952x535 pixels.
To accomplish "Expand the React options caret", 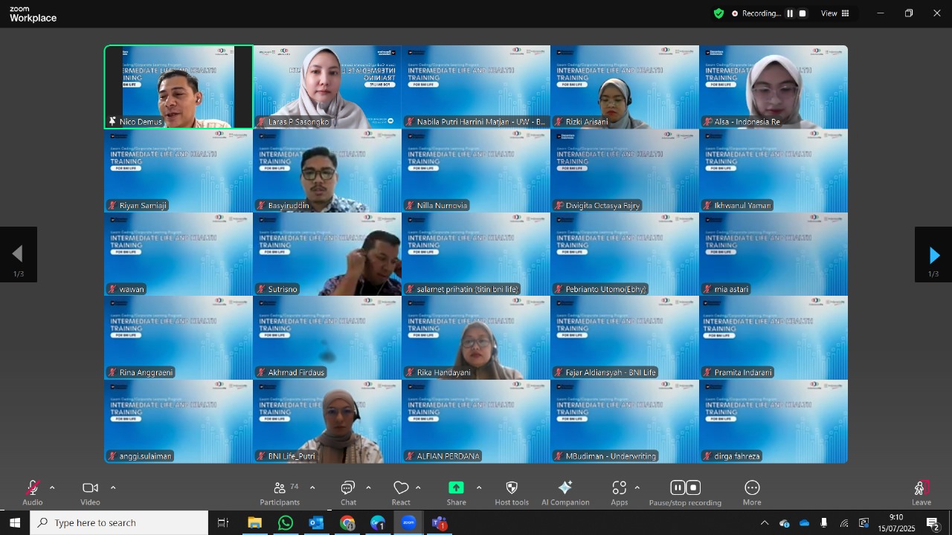I will 418,488.
